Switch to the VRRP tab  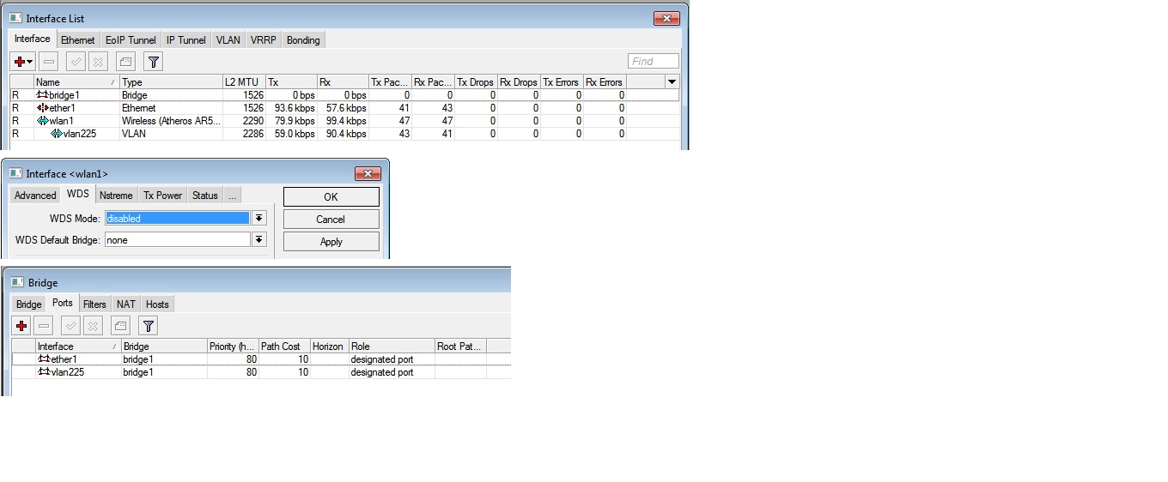[x=264, y=40]
